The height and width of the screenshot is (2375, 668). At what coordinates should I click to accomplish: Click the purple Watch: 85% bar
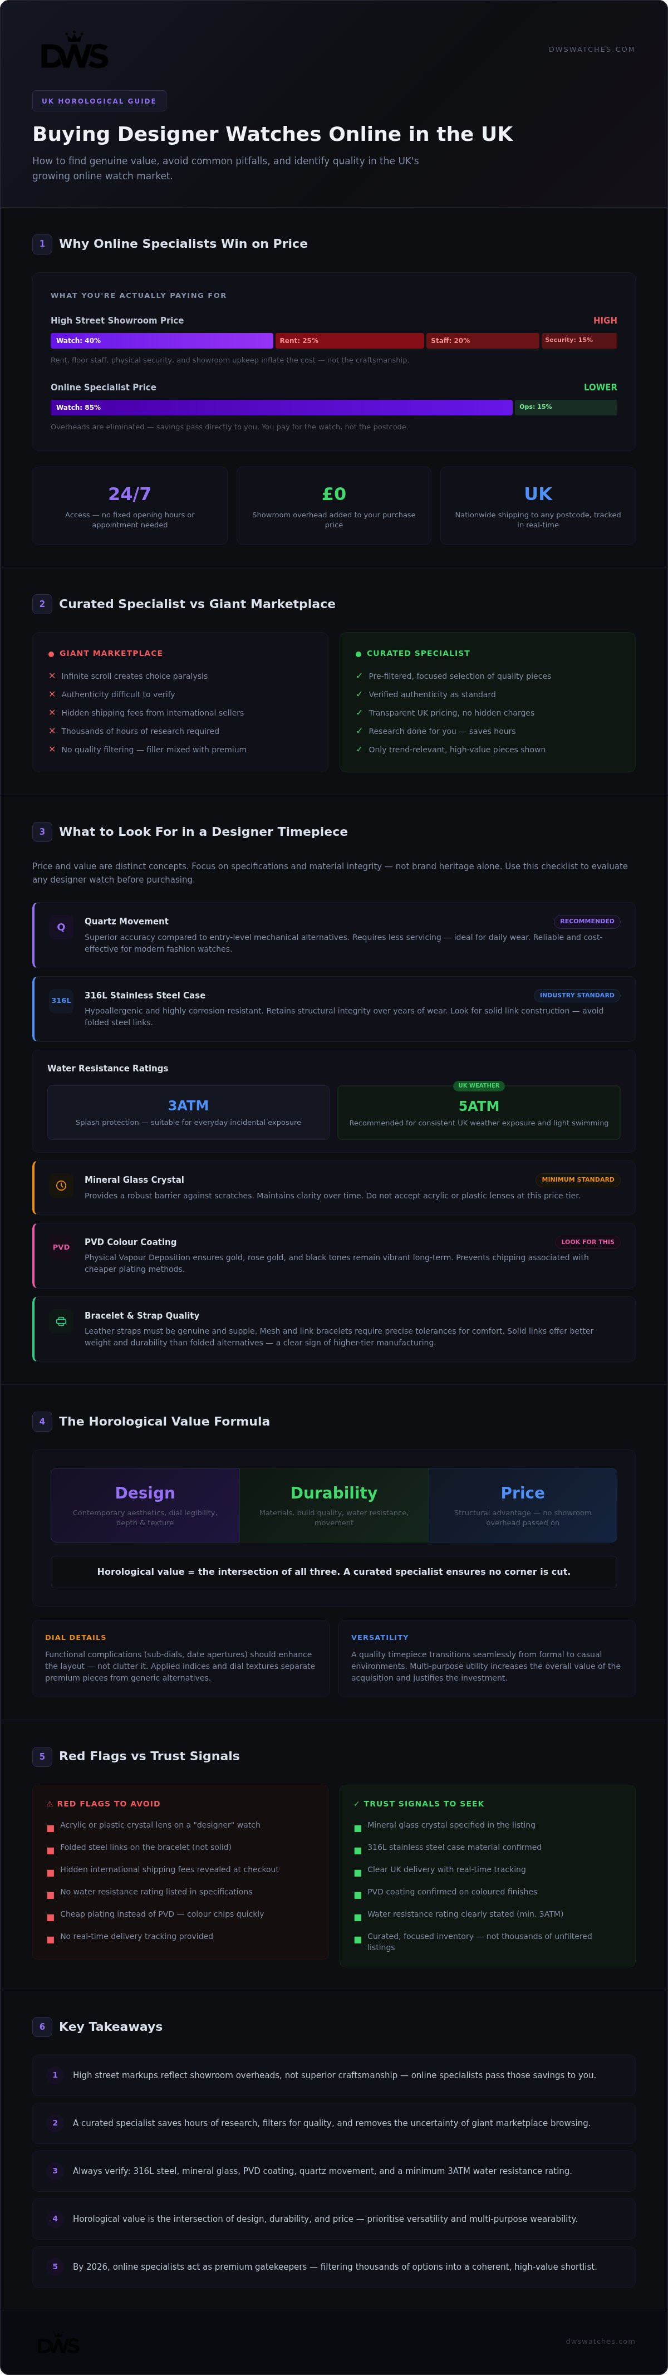(281, 408)
